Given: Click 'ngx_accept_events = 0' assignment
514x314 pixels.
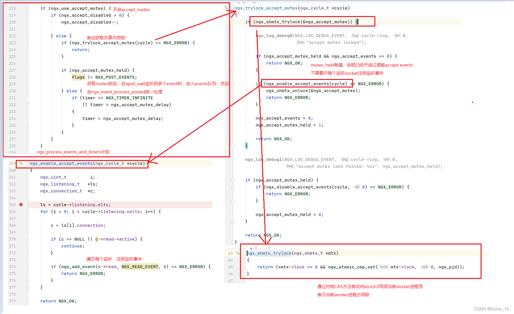Looking at the screenshot, I should (x=283, y=118).
